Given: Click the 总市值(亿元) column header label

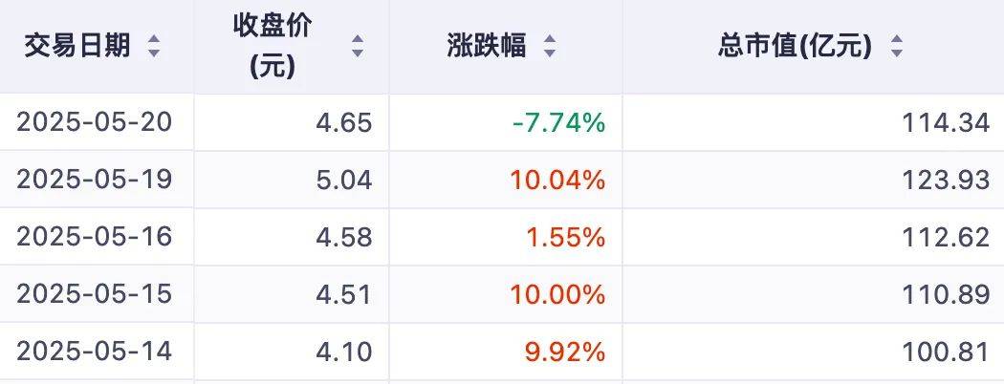Looking at the screenshot, I should point(795,46).
